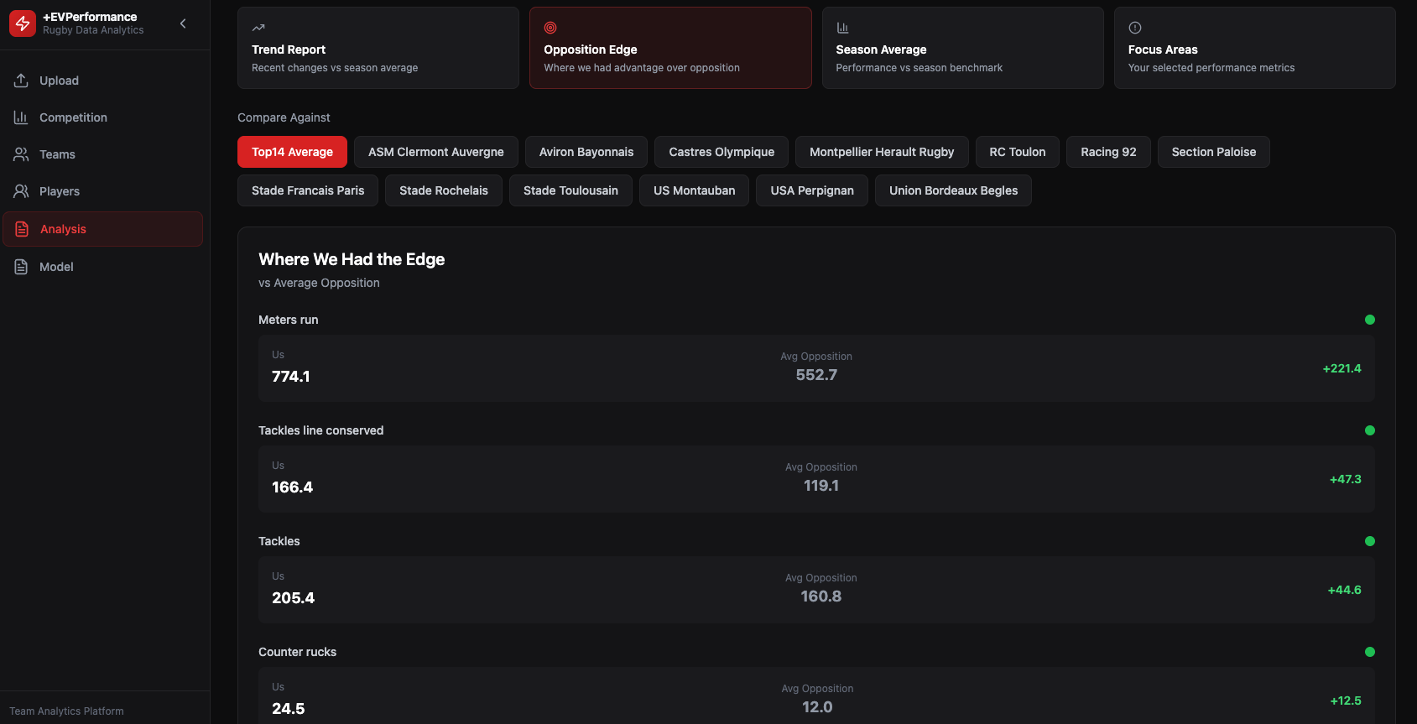Click the Players users icon
Image resolution: width=1417 pixels, height=724 pixels.
coord(21,191)
